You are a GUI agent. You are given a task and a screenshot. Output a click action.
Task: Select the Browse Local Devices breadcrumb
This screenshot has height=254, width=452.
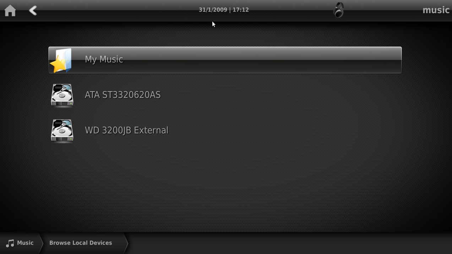(81, 243)
